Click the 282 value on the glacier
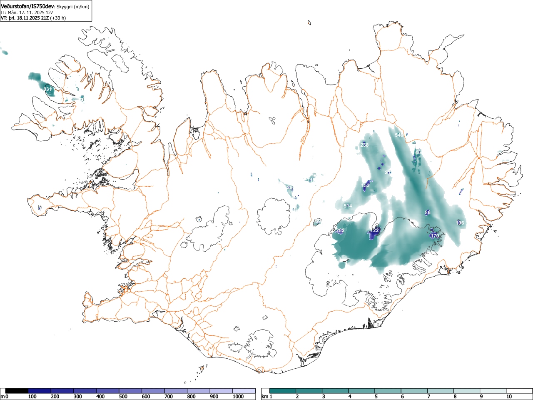This screenshot has width=533, height=400. coord(340,230)
